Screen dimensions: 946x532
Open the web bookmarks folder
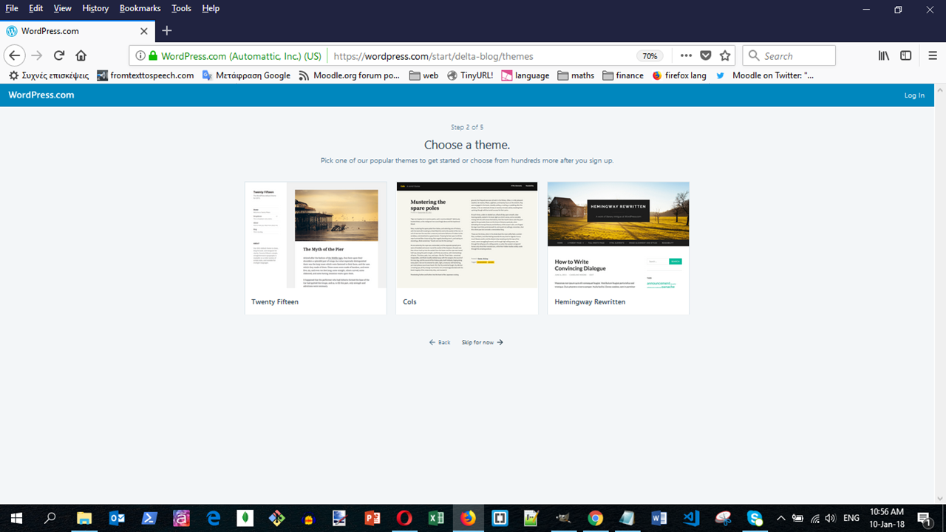(x=423, y=75)
